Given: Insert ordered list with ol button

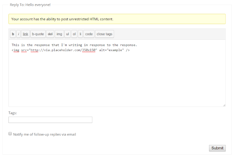Looking at the screenshot, I should point(74,34).
